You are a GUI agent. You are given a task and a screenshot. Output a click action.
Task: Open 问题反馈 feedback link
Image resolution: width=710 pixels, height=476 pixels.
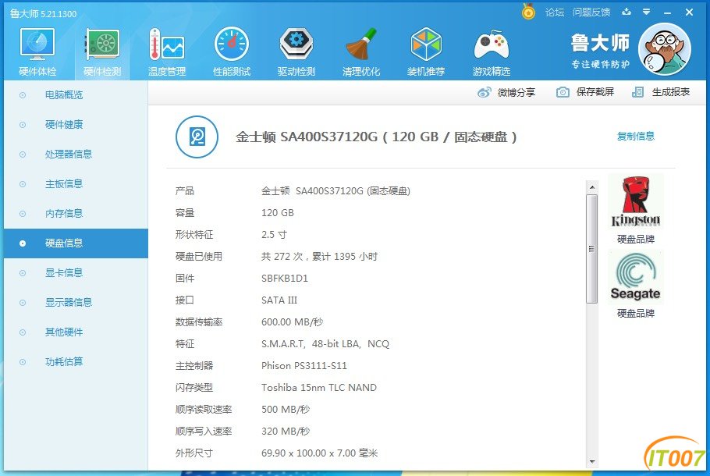tap(591, 12)
